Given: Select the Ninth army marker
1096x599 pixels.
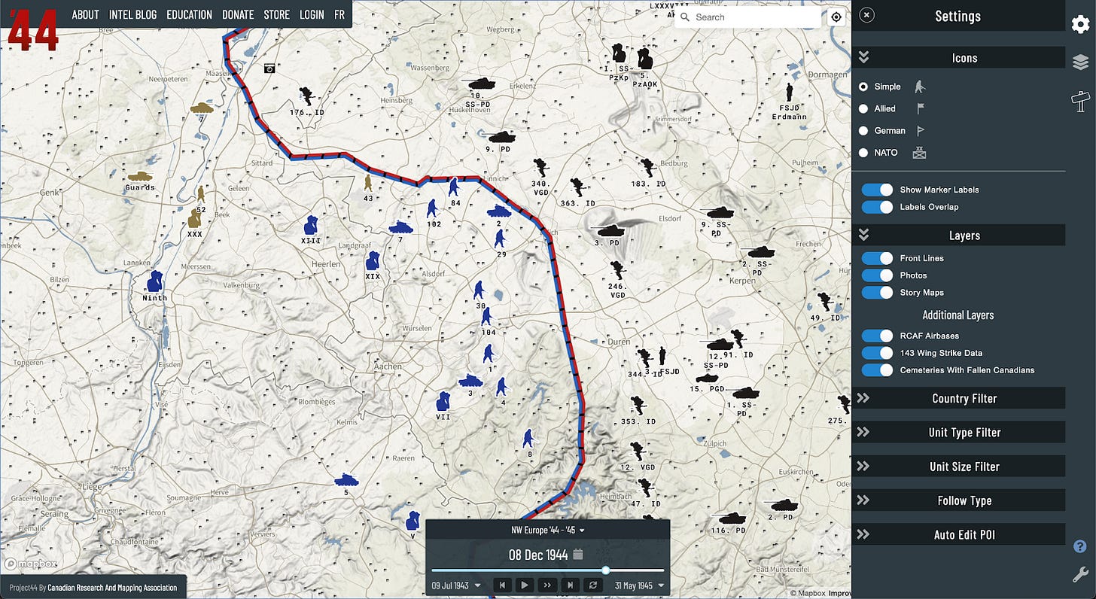Looking at the screenshot, I should [154, 281].
